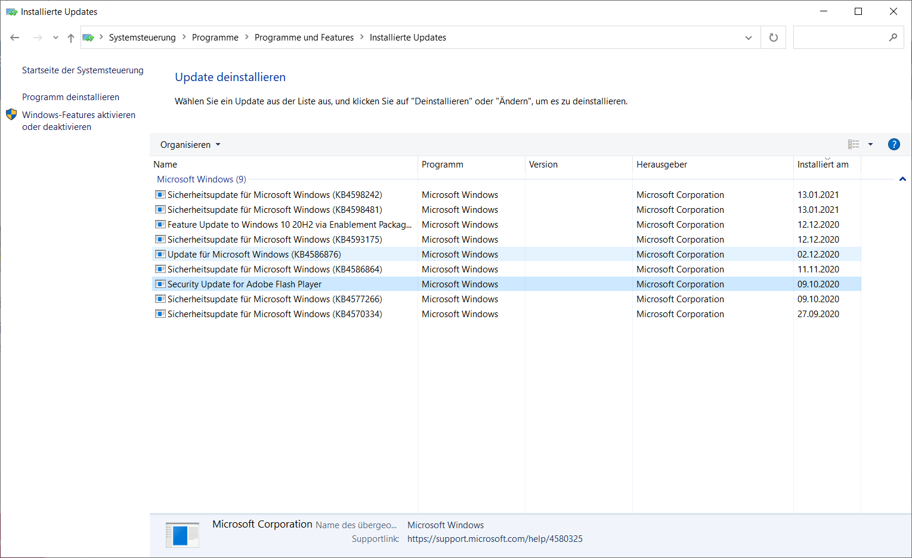Image resolution: width=912 pixels, height=558 pixels.
Task: Click the icon of Feature Update 20H2
Action: (x=160, y=224)
